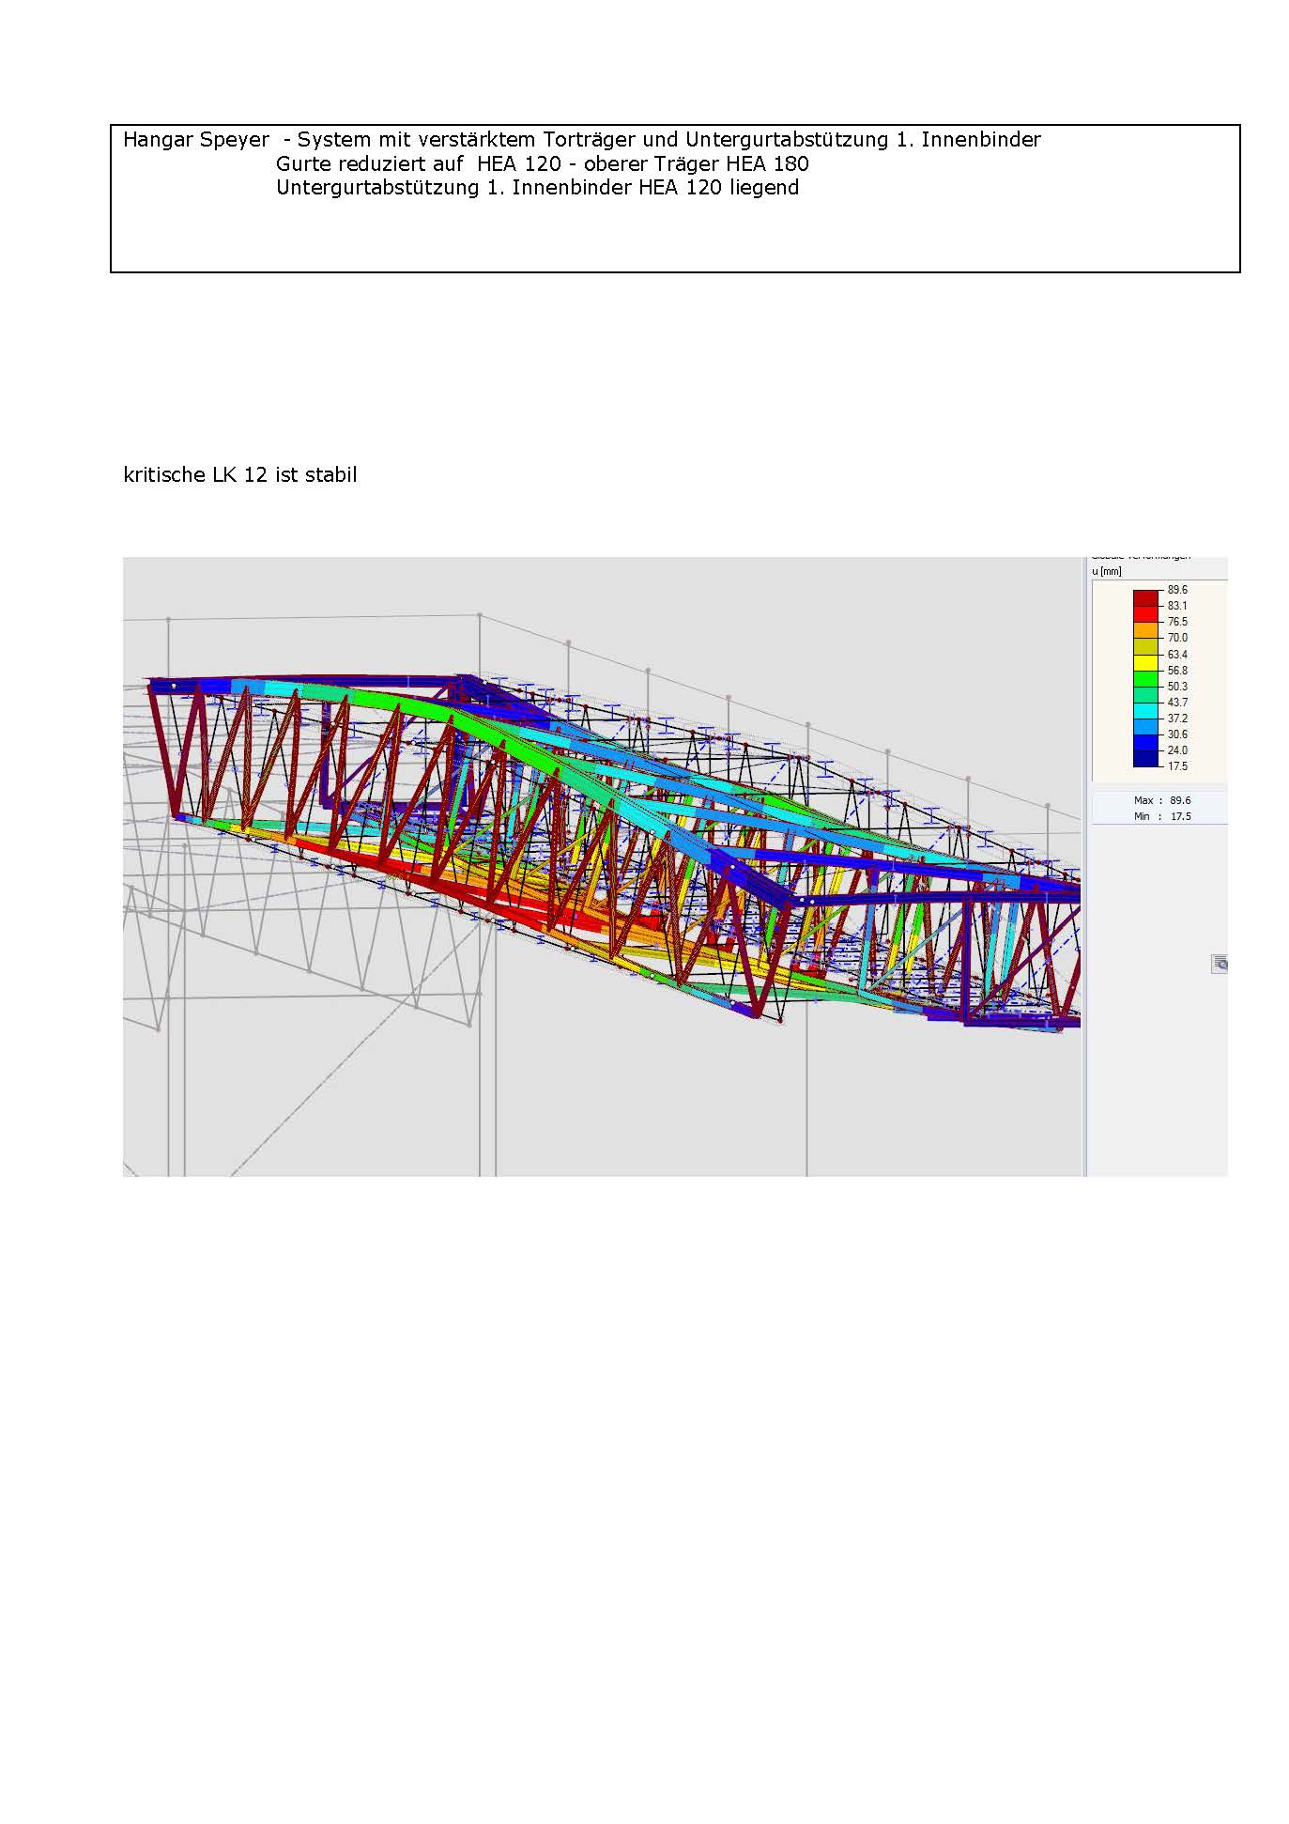Select the cyan legend swatch above 37.2
1289x1824 pixels.
[x=1146, y=710]
